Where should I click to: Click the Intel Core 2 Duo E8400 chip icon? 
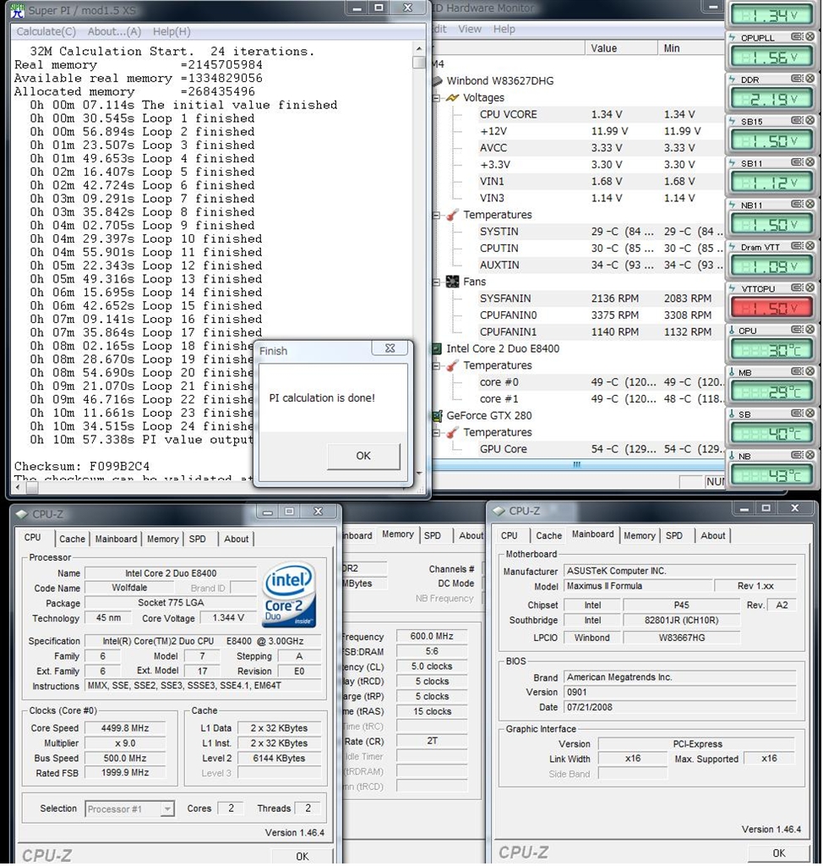click(x=437, y=348)
